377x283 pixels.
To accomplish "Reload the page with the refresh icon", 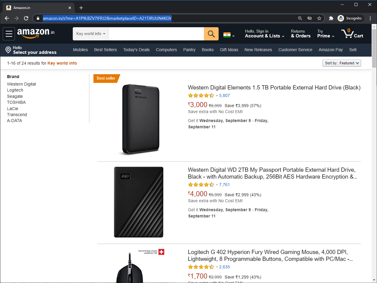I will pos(26,18).
